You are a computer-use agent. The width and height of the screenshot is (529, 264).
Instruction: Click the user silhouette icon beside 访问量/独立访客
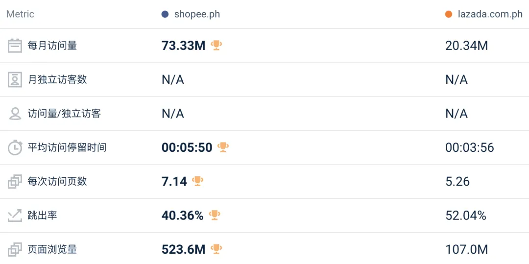click(15, 114)
